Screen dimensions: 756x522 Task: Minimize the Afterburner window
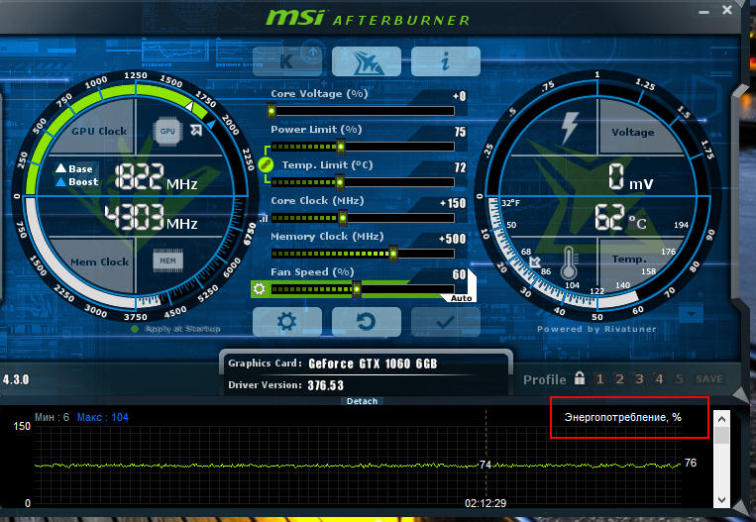pyautogui.click(x=703, y=11)
